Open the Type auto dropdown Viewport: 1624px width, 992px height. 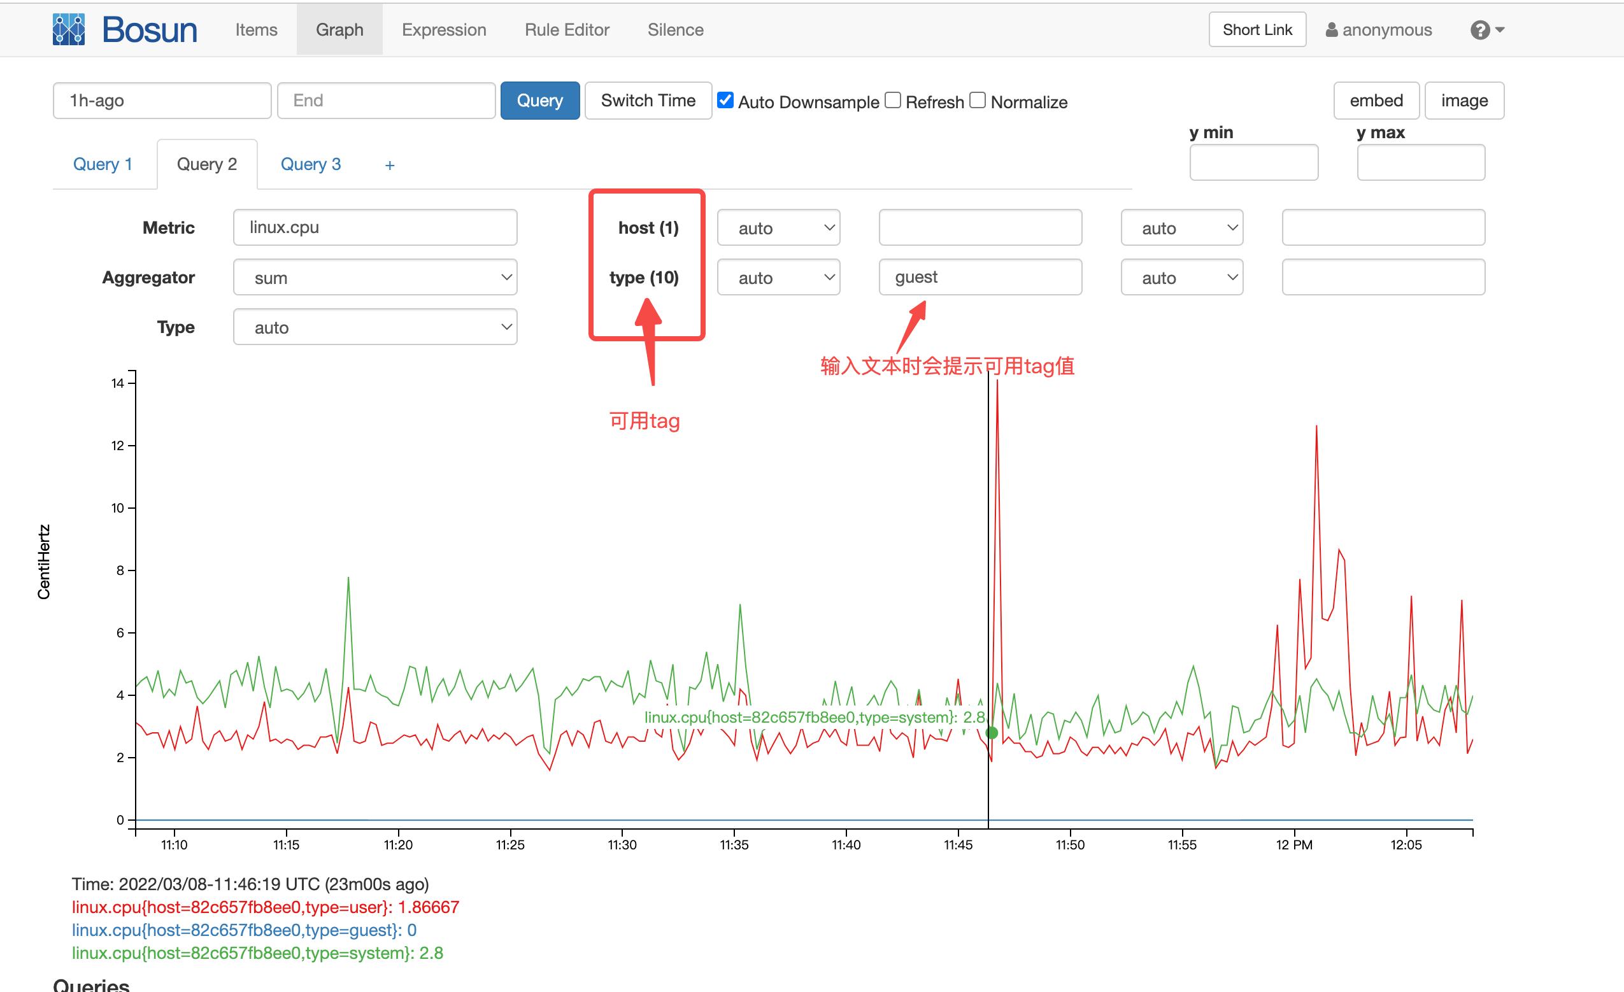375,327
